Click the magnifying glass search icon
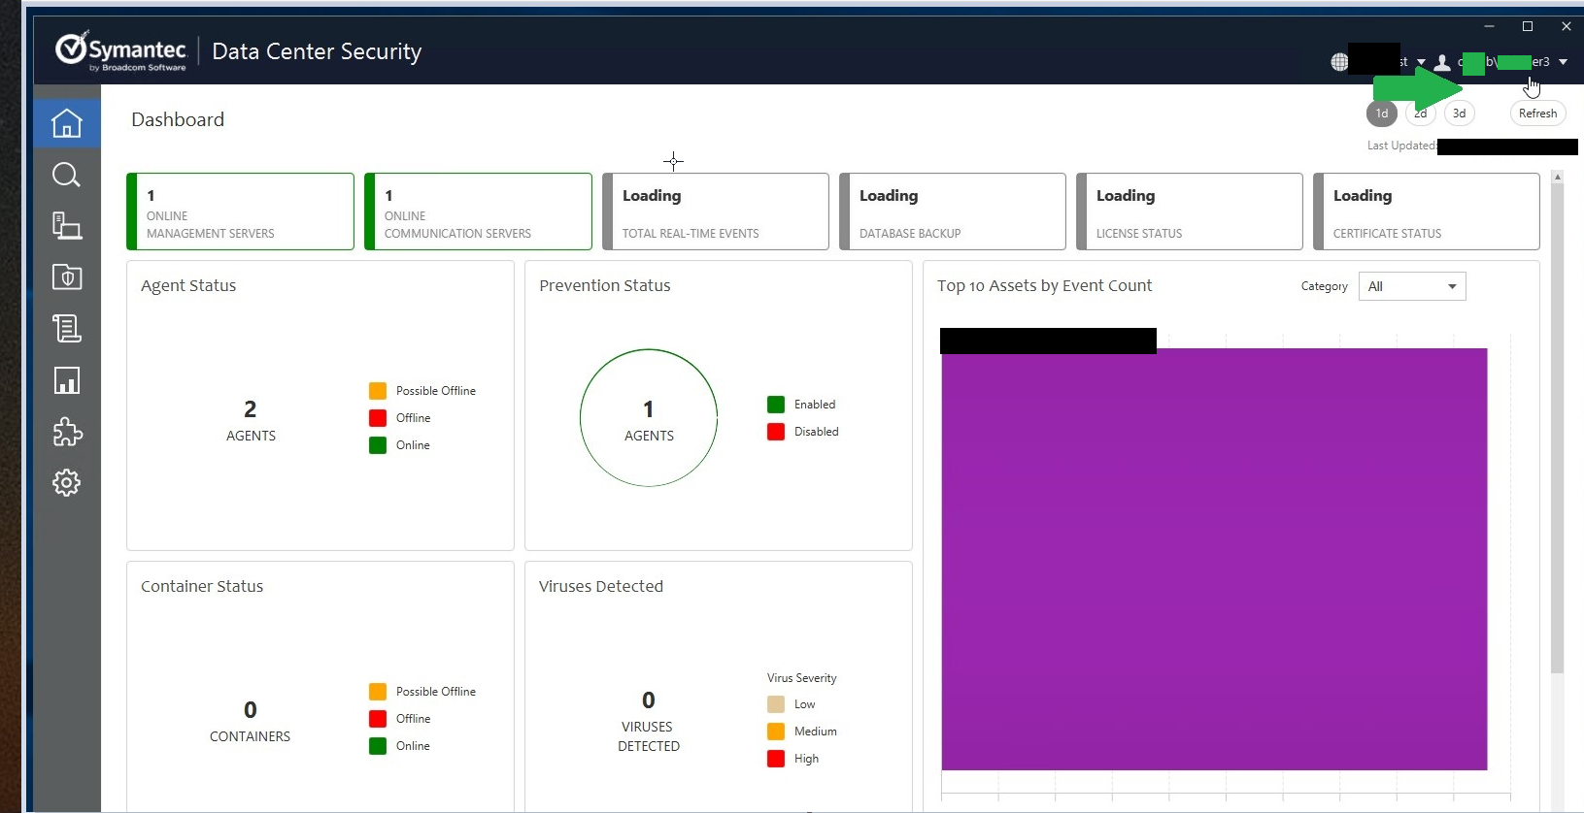The image size is (1584, 813). (x=66, y=175)
